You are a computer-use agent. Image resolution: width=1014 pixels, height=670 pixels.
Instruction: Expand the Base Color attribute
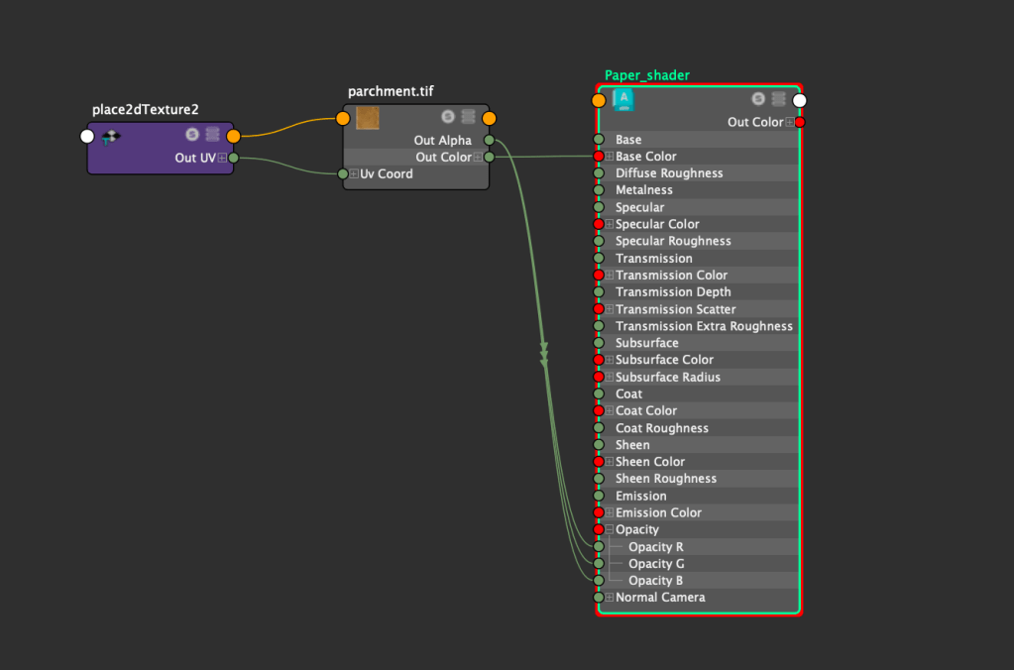coord(610,157)
